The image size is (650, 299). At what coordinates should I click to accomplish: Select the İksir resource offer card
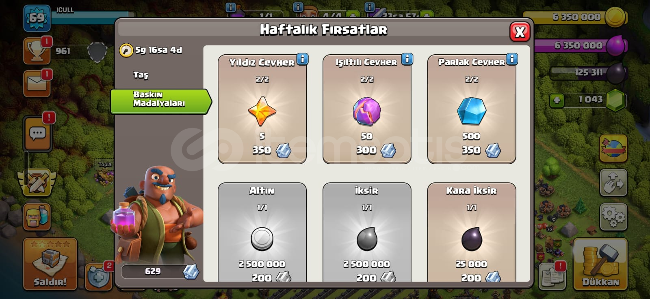tap(367, 233)
